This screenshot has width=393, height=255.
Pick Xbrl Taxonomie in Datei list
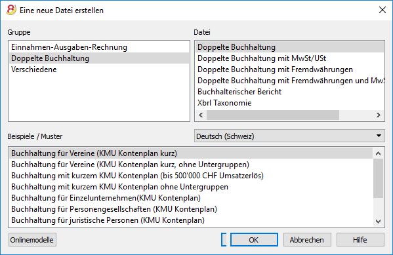click(x=289, y=103)
